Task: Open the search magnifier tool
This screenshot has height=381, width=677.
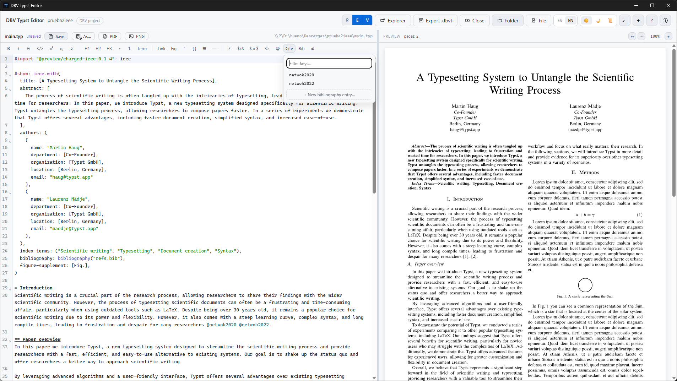Action: [71, 49]
